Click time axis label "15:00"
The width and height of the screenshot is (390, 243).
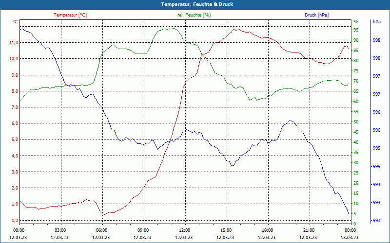pyautogui.click(x=226, y=230)
